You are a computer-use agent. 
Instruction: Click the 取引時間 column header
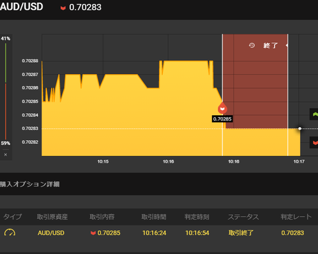point(154,217)
